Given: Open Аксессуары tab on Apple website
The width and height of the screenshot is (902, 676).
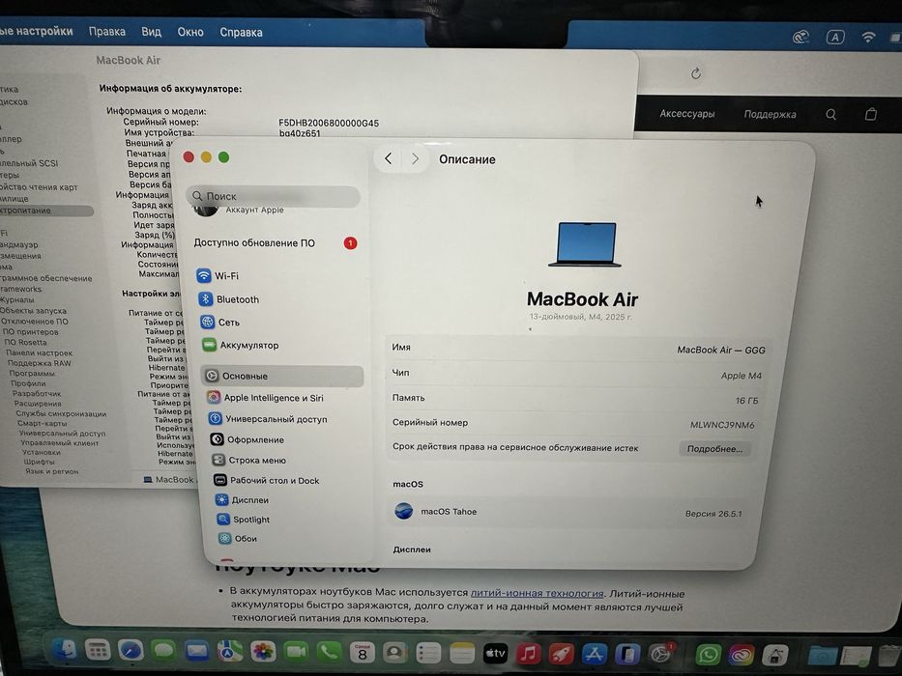Looking at the screenshot, I should pyautogui.click(x=686, y=114).
